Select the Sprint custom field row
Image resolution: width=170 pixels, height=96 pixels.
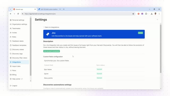tap(94, 74)
